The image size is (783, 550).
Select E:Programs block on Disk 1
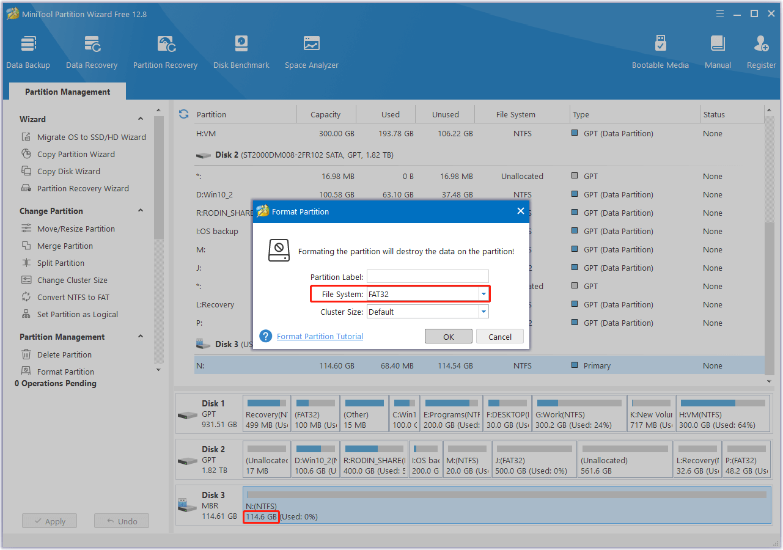point(451,414)
